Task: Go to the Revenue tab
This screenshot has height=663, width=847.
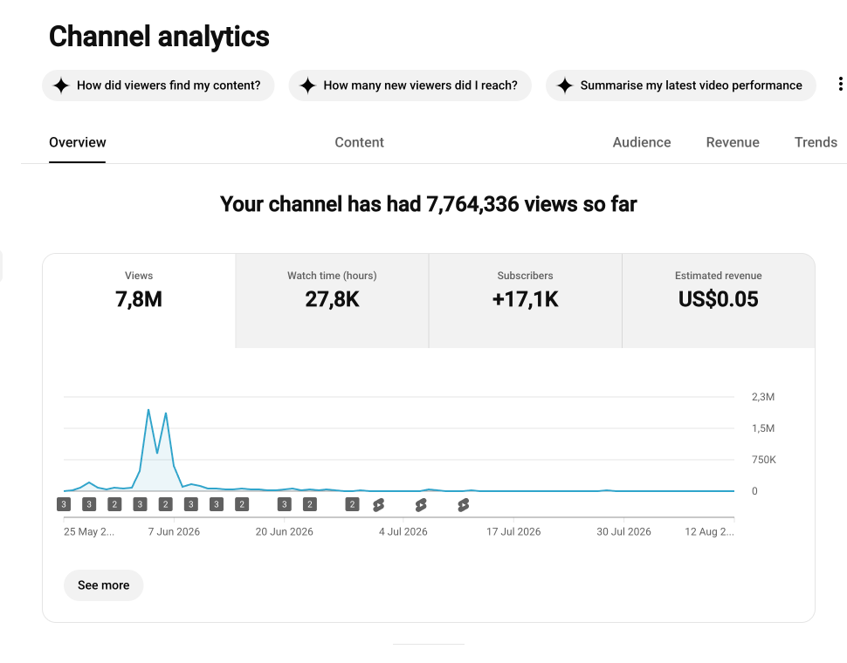Action: click(733, 142)
